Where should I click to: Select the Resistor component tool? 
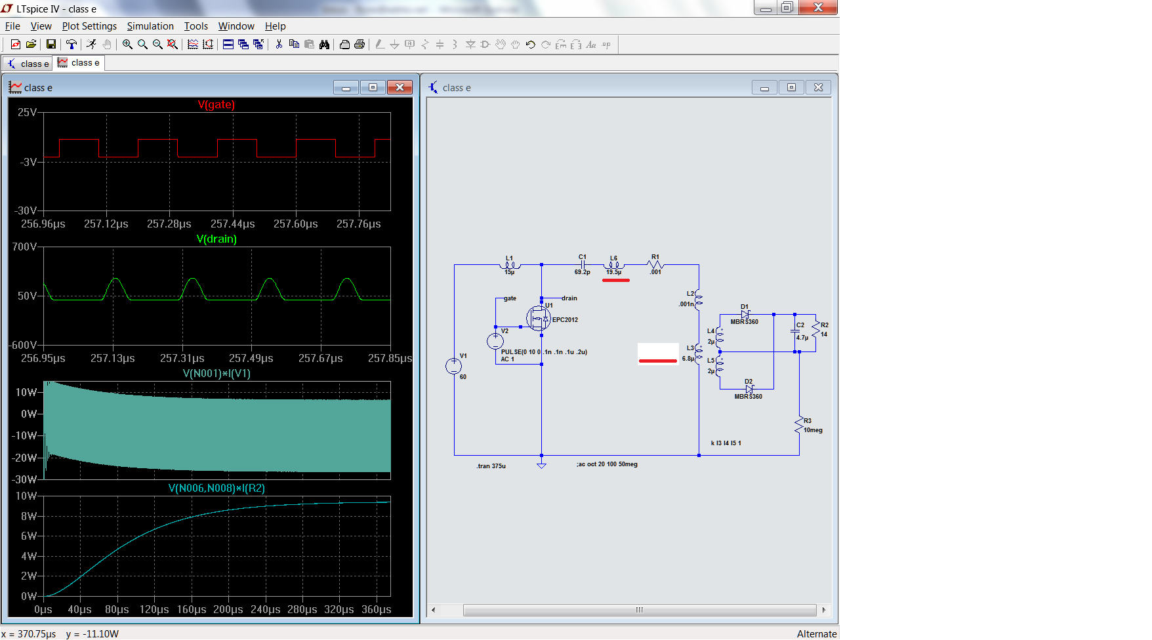424,45
